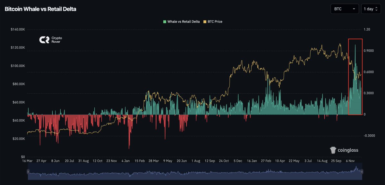Click the coinglass mascot icon
The width and height of the screenshot is (385, 185).
point(333,150)
